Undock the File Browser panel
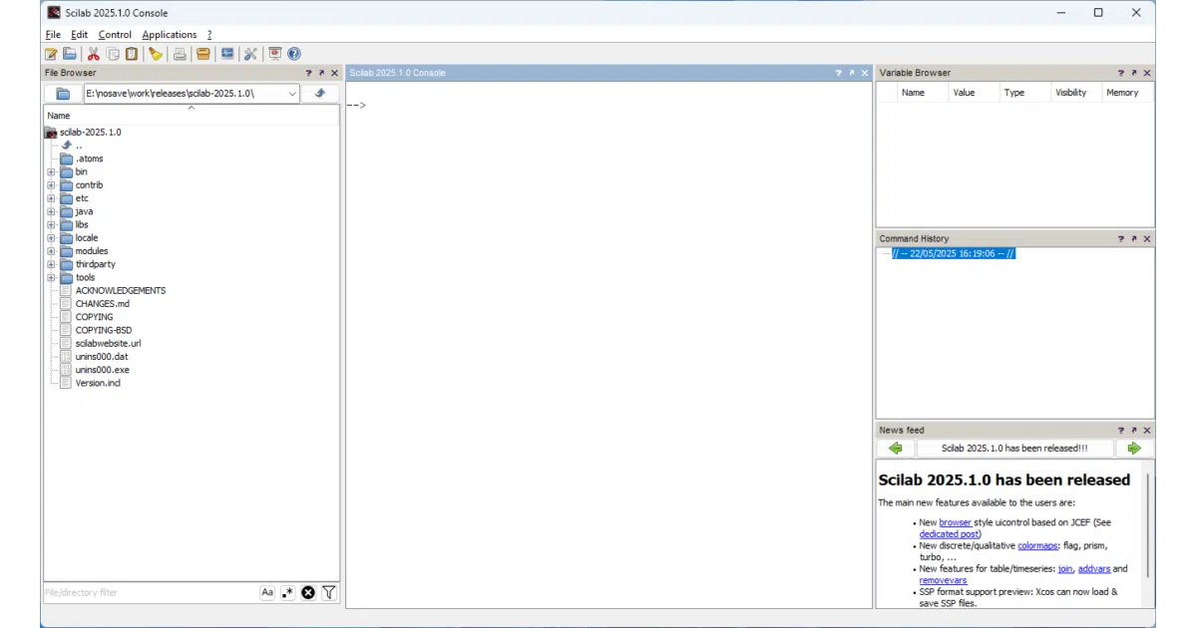Viewport: 1197px width, 628px height. pyautogui.click(x=321, y=73)
